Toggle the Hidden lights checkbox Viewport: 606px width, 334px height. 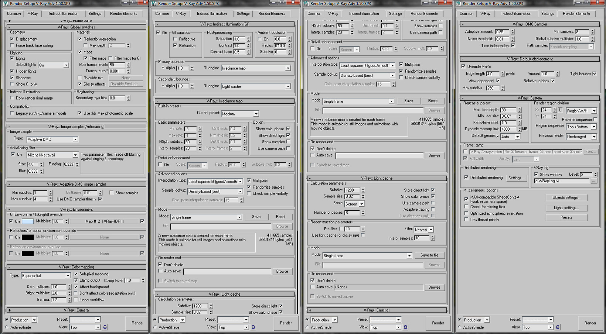12,71
